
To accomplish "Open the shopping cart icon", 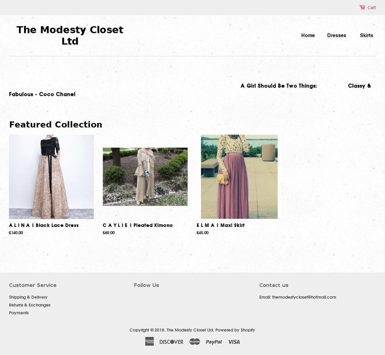I will (x=362, y=7).
